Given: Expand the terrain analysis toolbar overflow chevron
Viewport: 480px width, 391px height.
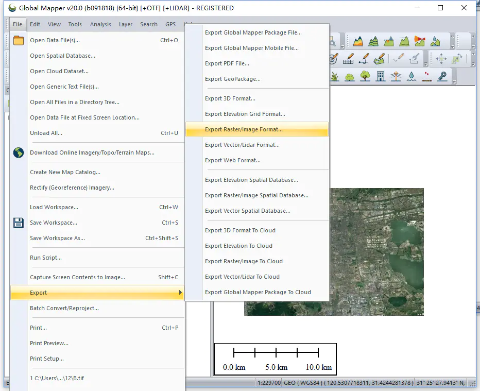Looking at the screenshot, I should point(453,37).
